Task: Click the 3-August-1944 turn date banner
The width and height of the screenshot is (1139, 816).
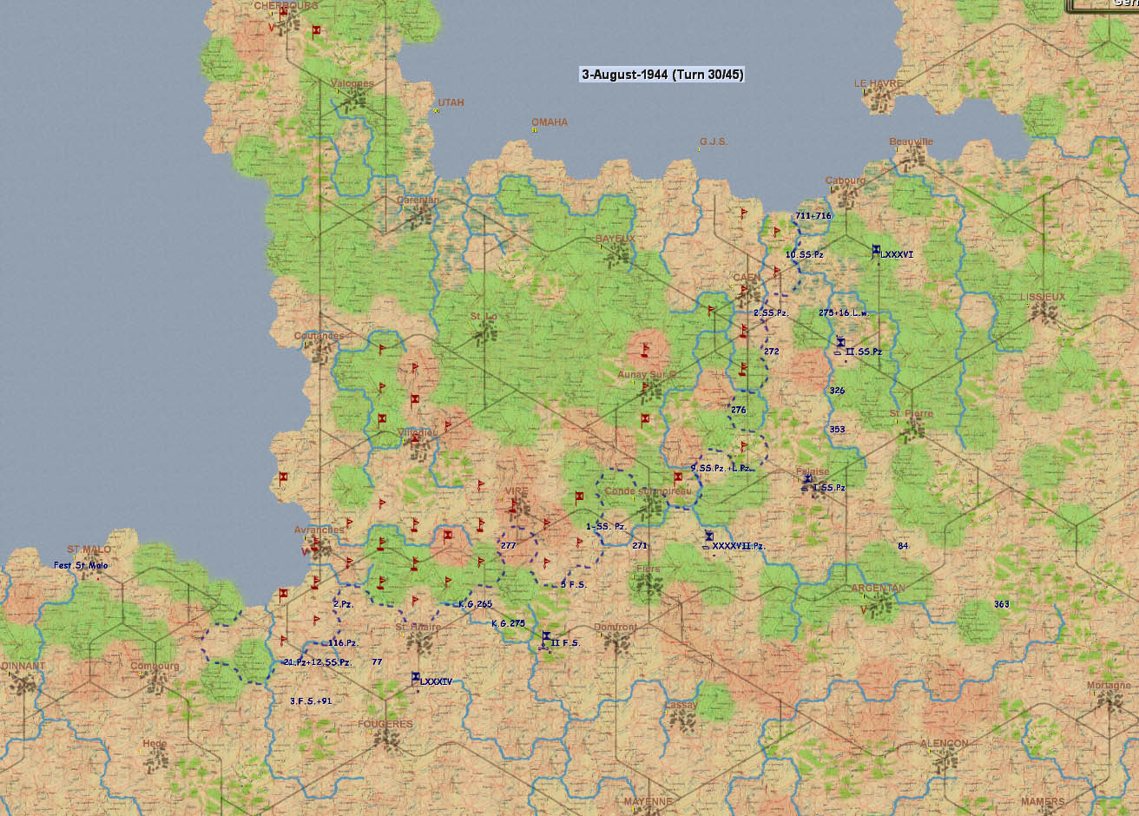Action: tap(662, 75)
